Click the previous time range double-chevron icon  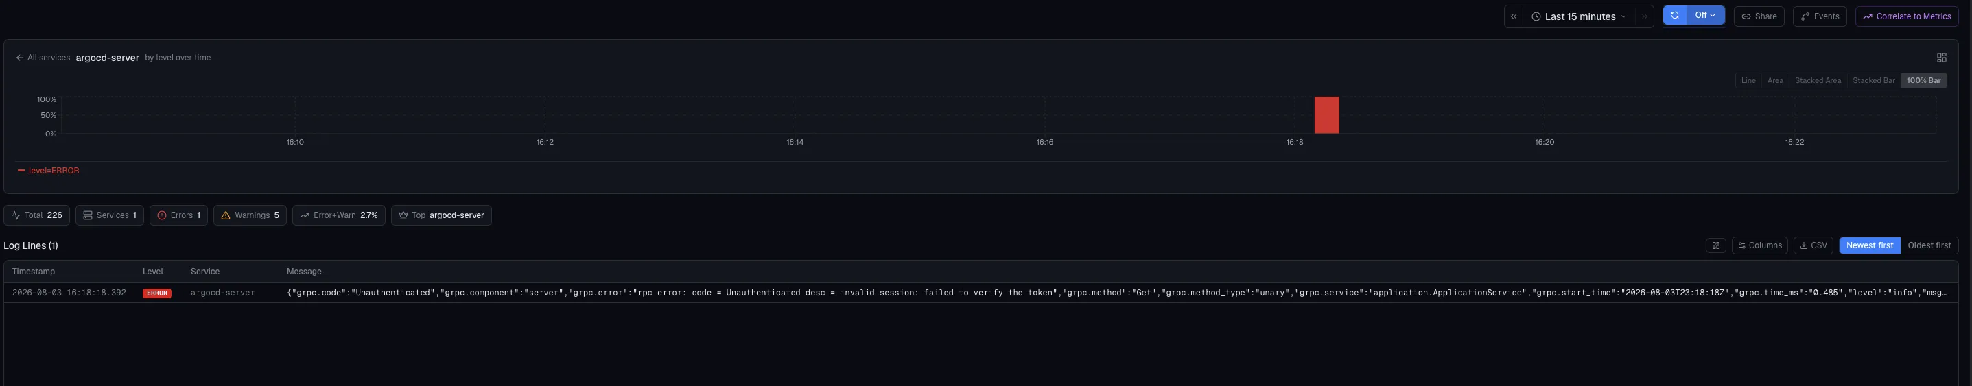pyautogui.click(x=1514, y=17)
